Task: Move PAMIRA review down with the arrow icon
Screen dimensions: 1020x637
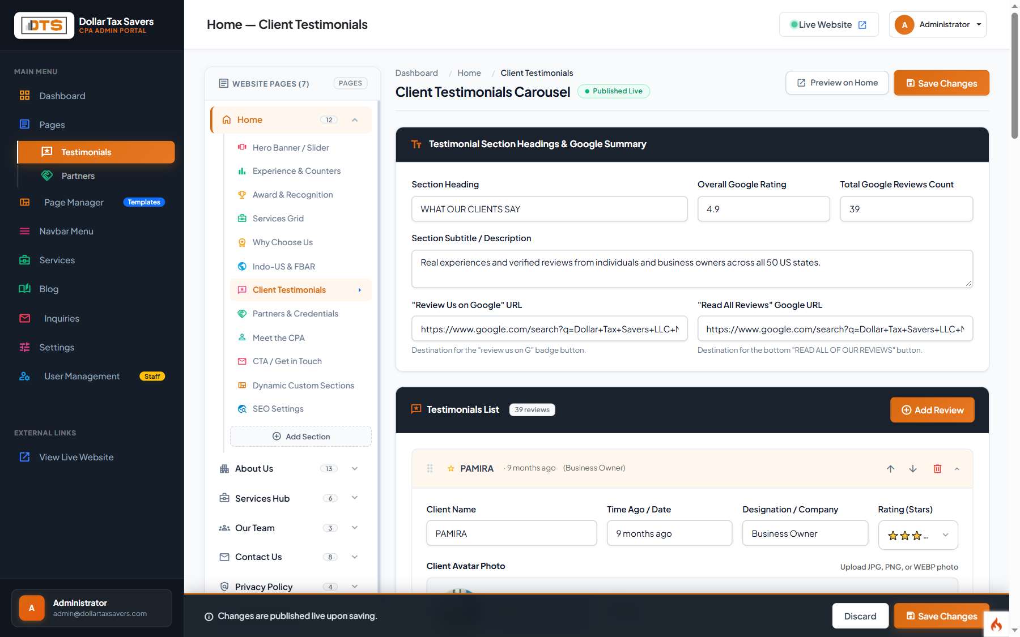Action: point(913,469)
